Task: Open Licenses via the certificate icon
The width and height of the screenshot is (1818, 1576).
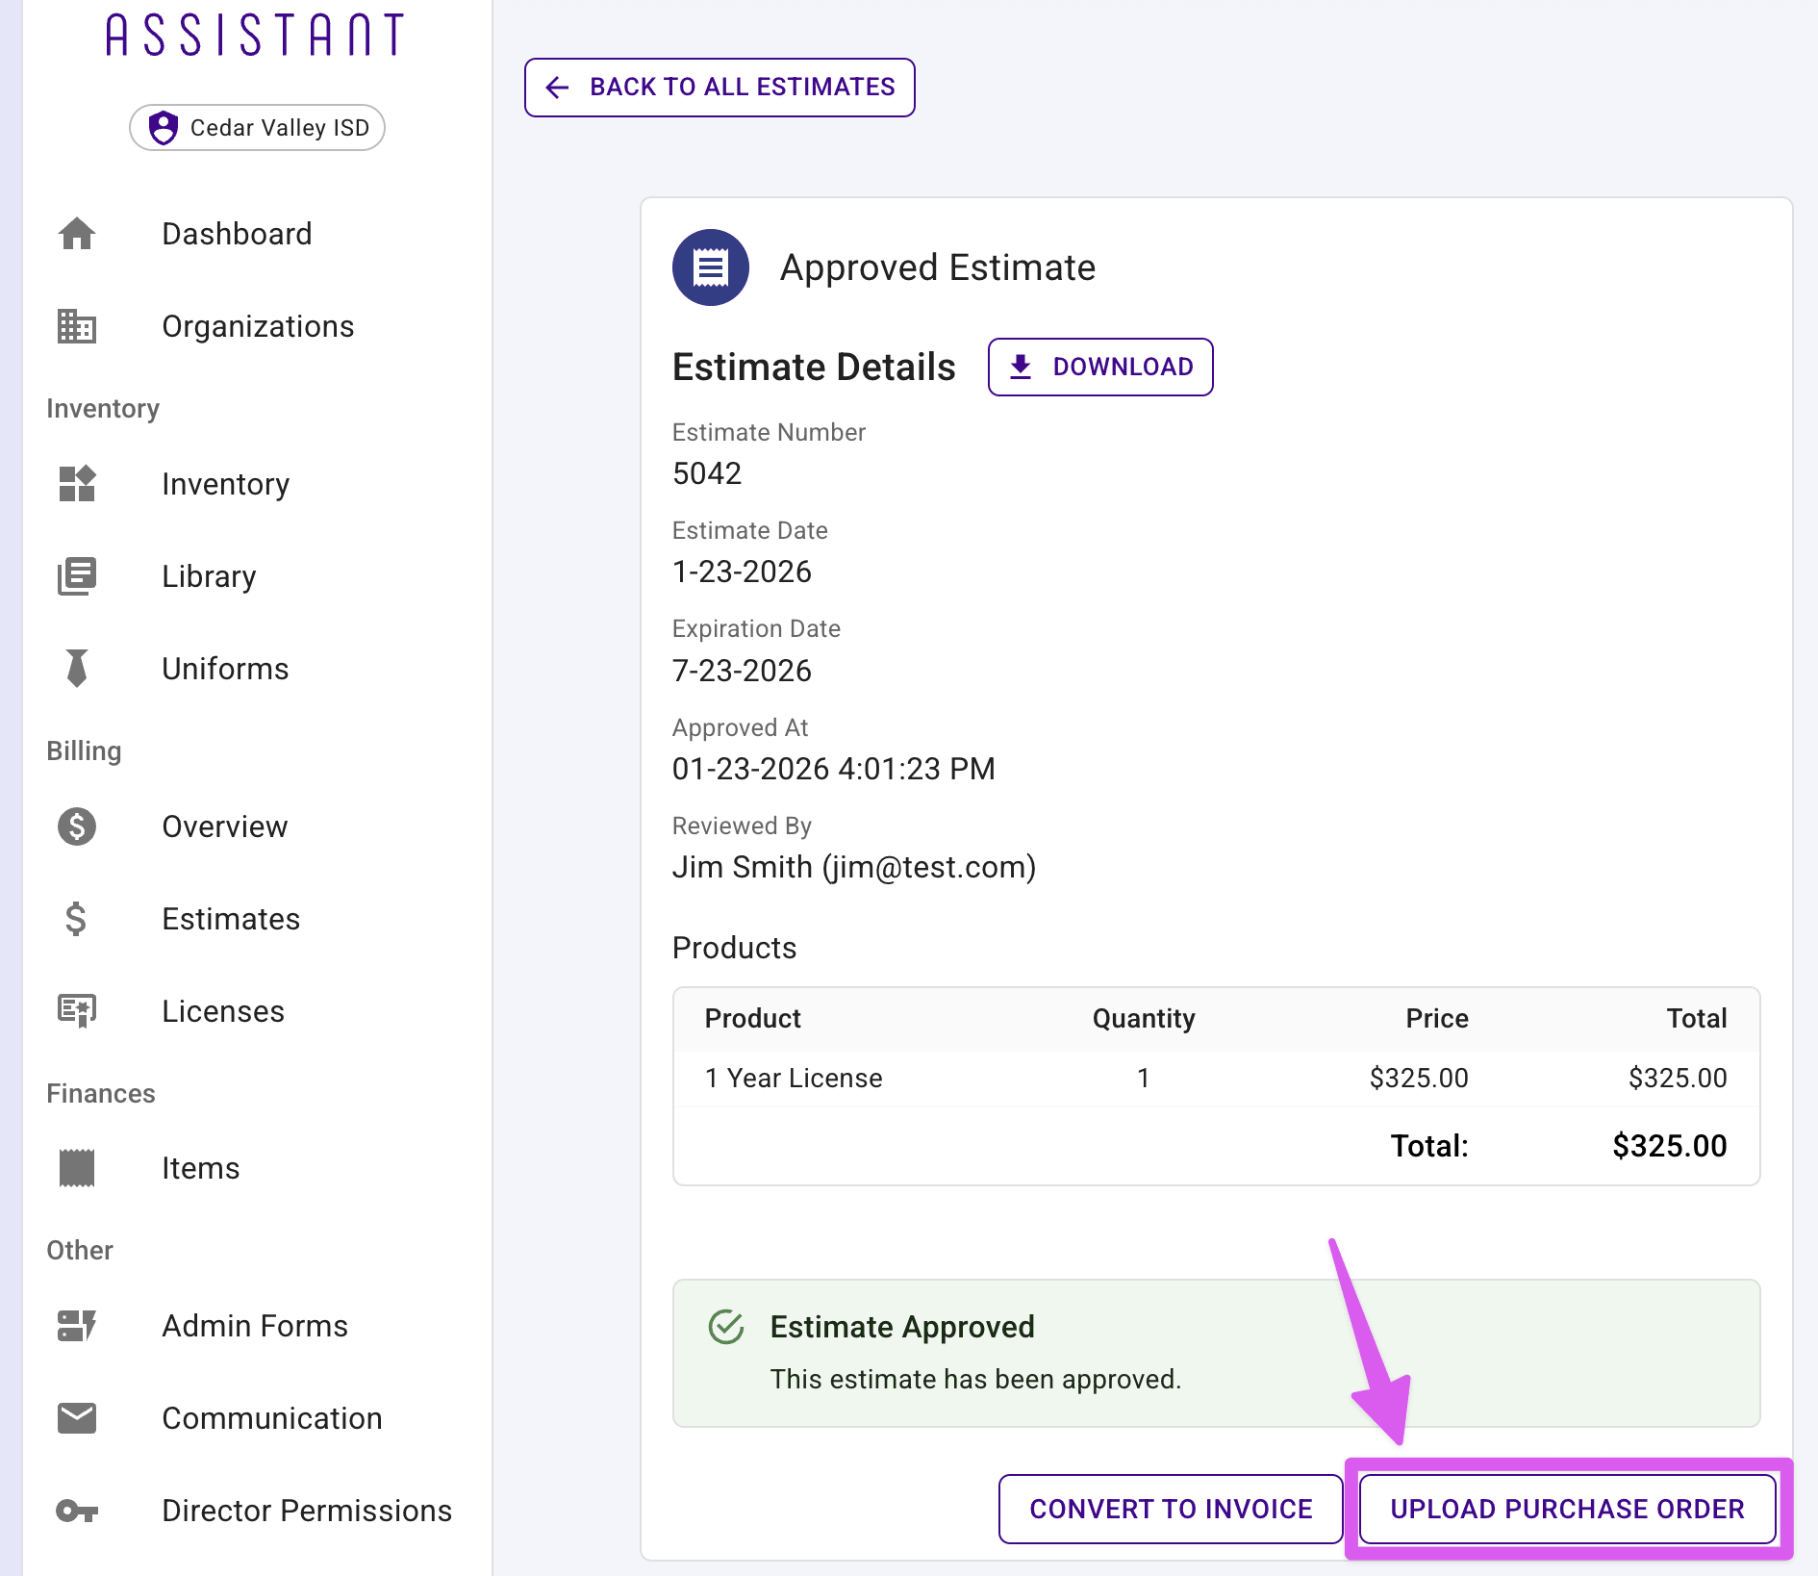Action: pyautogui.click(x=77, y=1010)
